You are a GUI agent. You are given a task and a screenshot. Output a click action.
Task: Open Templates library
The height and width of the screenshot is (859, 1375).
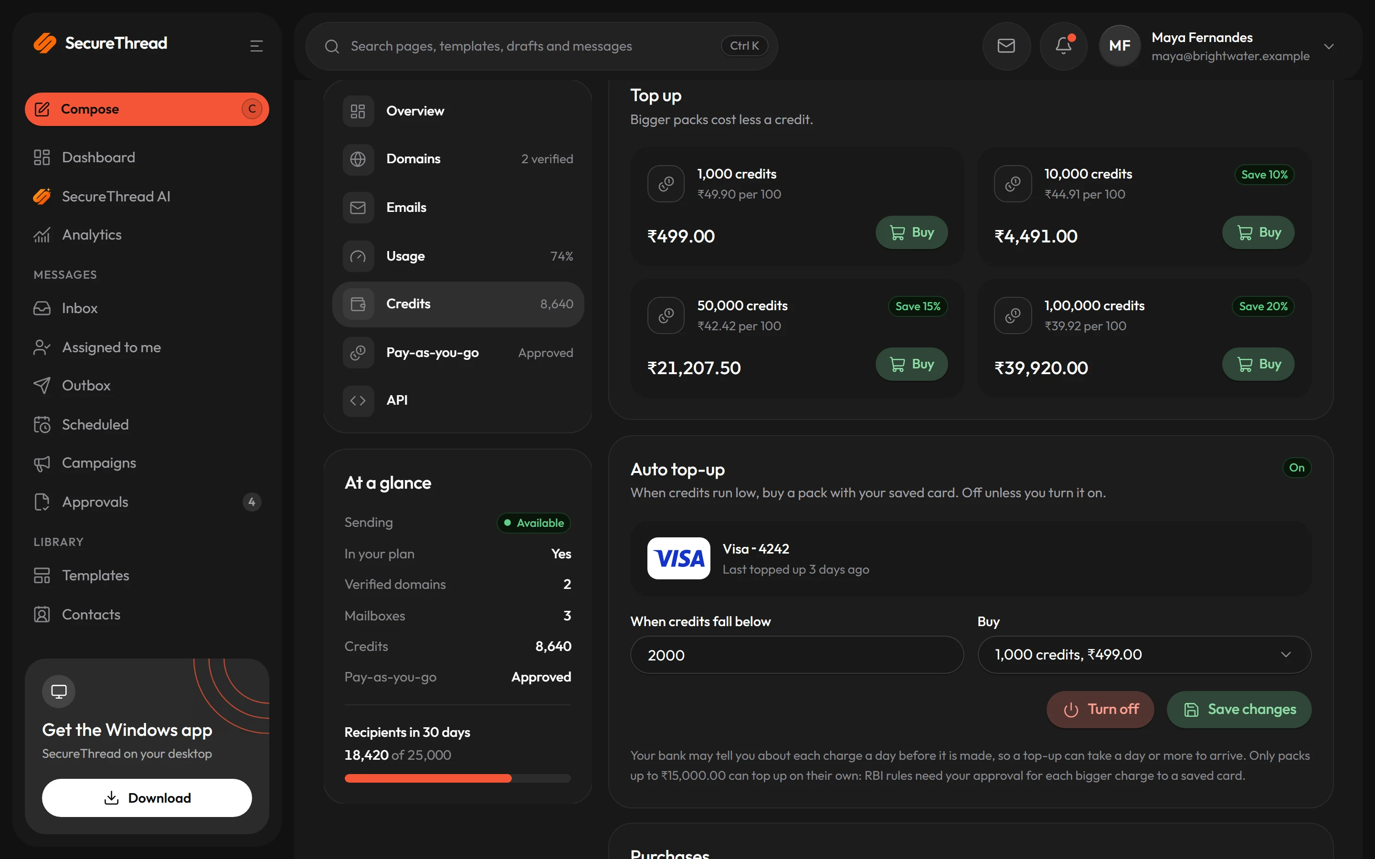tap(147, 575)
